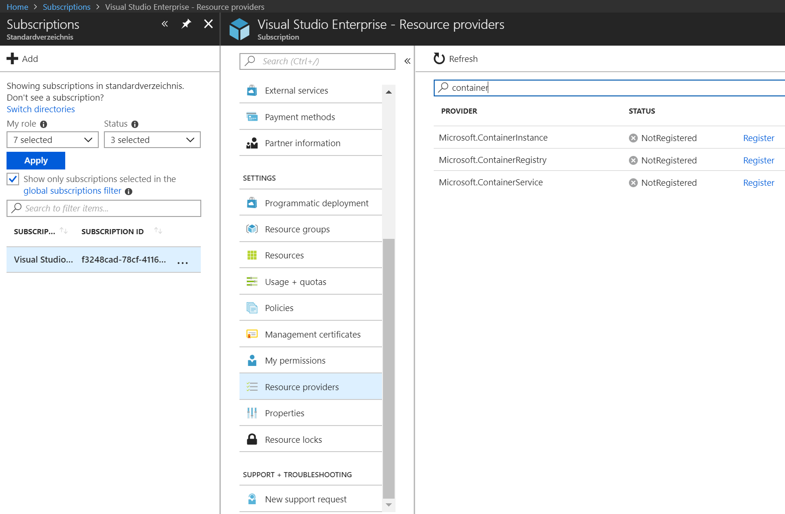Click the New support request icon
785x514 pixels.
coord(252,499)
